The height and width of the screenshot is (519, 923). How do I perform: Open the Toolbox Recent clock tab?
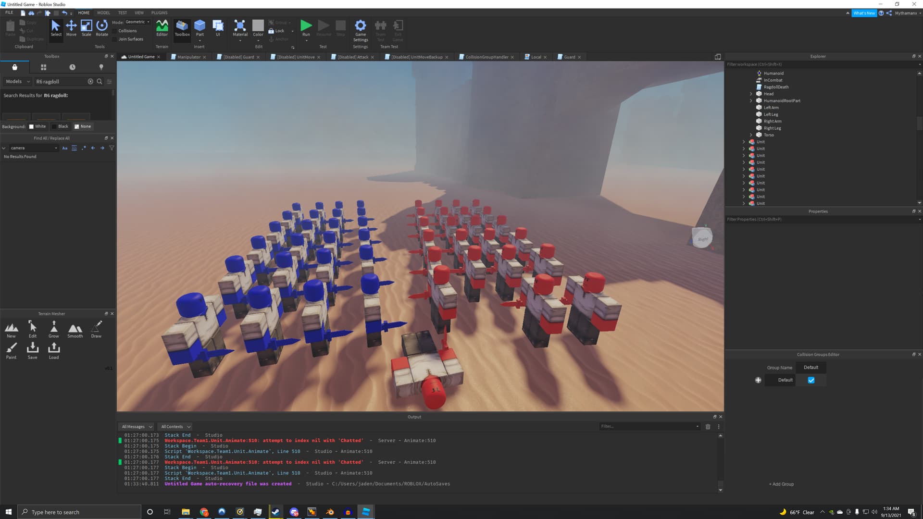pyautogui.click(x=72, y=67)
